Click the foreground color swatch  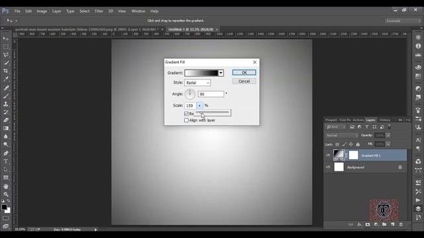(x=4, y=207)
